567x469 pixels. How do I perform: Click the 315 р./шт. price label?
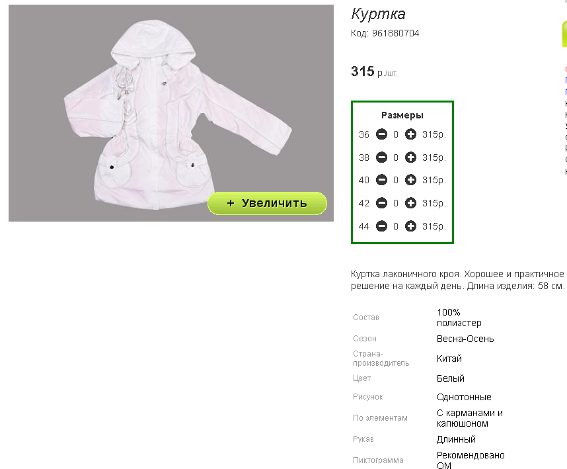374,71
